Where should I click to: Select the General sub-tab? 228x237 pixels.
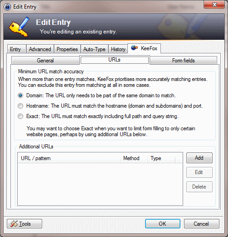(x=45, y=61)
